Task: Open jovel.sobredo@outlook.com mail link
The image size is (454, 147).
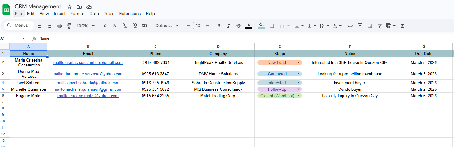Action: (88, 83)
